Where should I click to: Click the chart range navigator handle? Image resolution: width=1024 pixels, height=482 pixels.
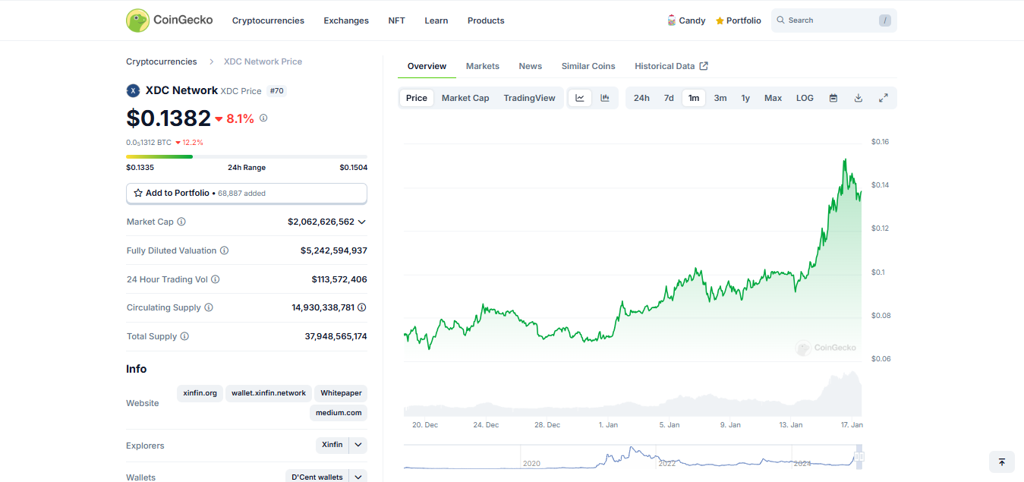(x=859, y=457)
